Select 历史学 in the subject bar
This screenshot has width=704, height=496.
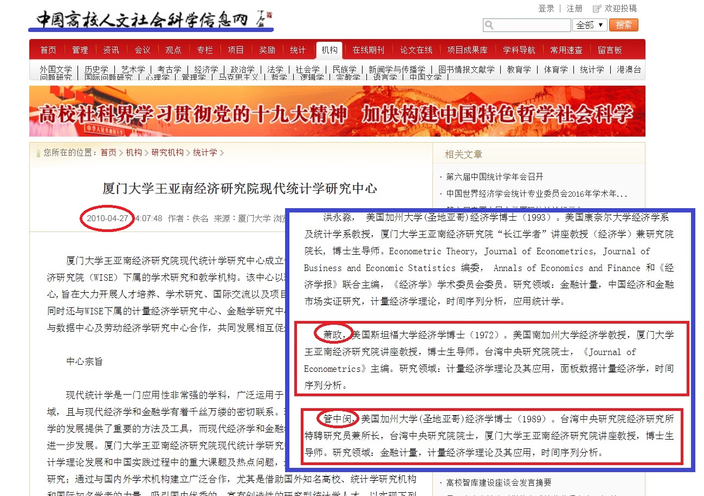coord(96,70)
